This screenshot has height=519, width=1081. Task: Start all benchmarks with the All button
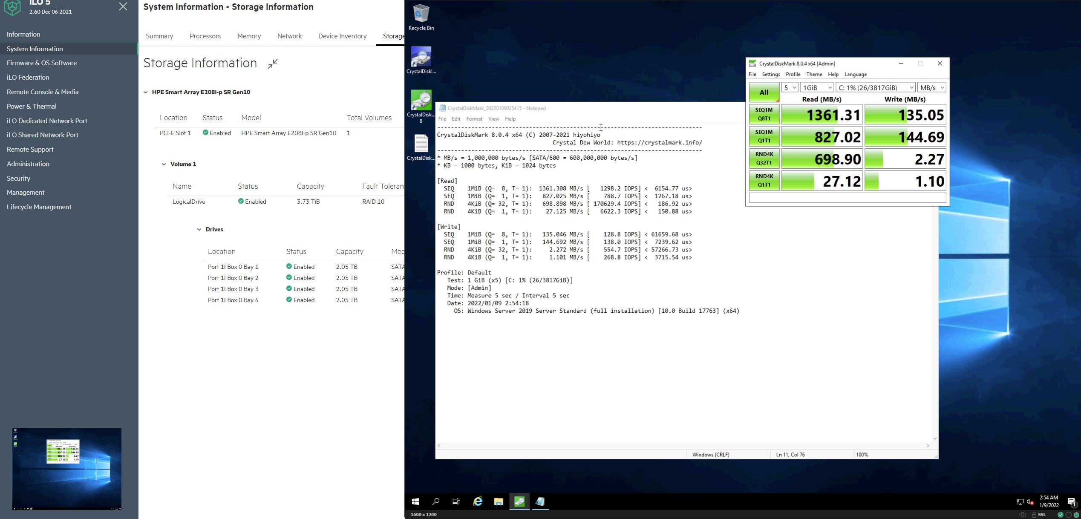764,92
